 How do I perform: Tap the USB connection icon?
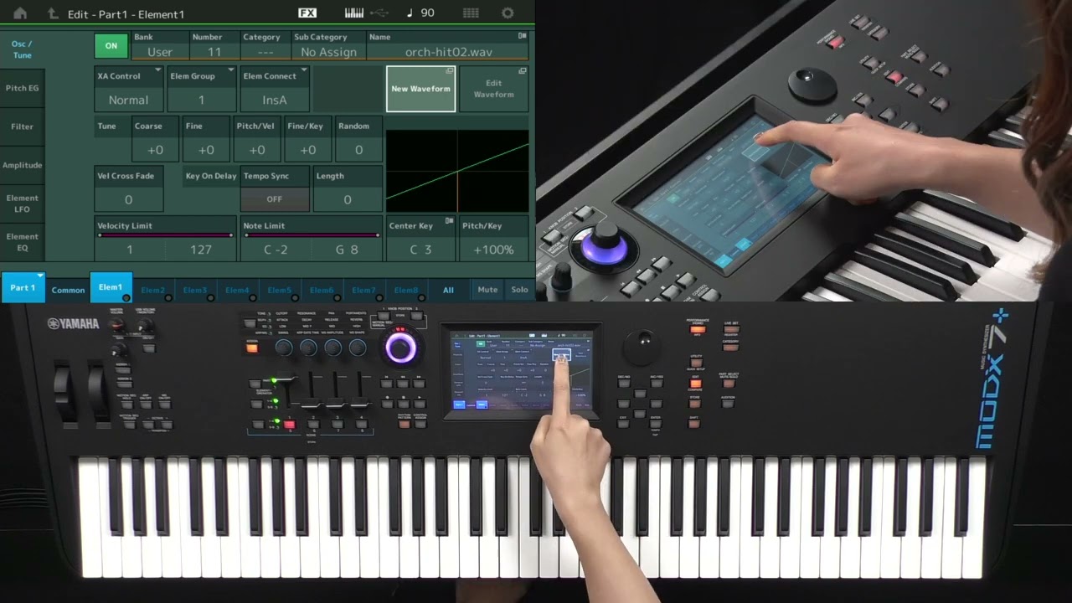pyautogui.click(x=379, y=13)
